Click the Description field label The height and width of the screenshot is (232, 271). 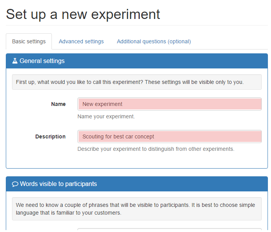pos(50,136)
